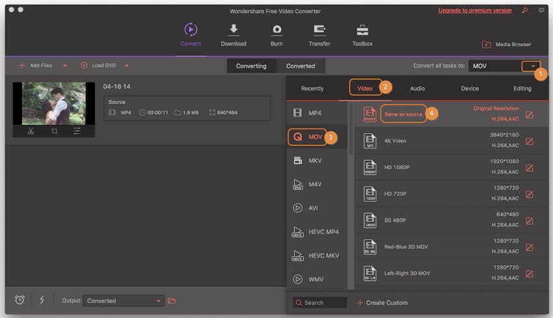Open the schedule alarm clock icon
The height and width of the screenshot is (318, 553).
tap(20, 300)
